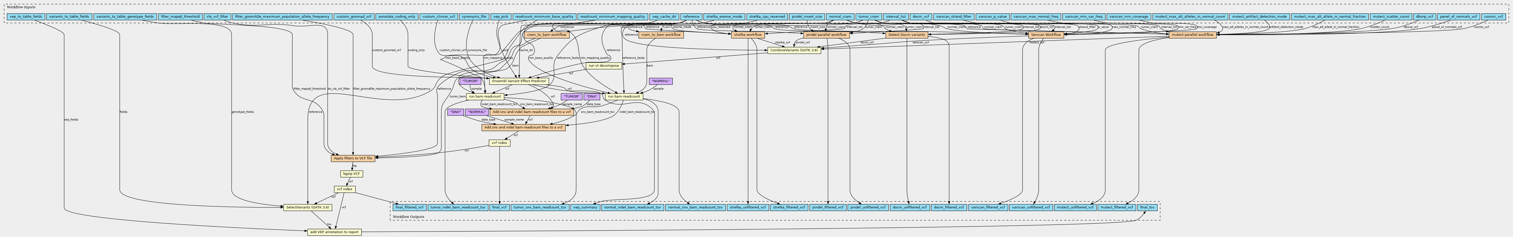Screen dimensions: 1513x237
Task: Click the final_tsv output node
Action: click(x=1148, y=207)
